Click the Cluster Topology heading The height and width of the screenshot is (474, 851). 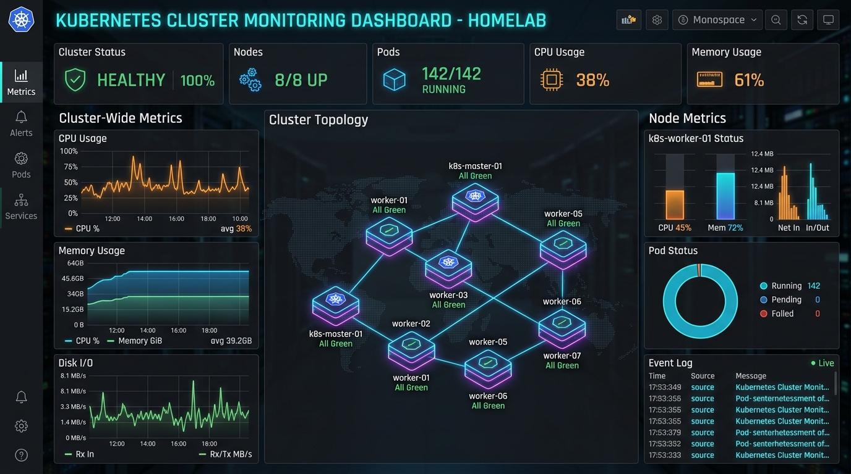[319, 120]
